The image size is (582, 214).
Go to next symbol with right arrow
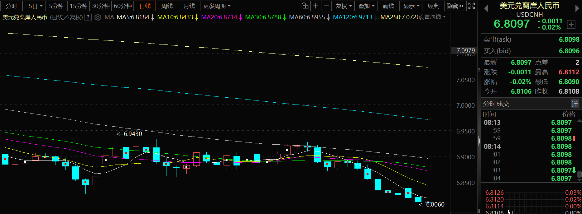pyautogui.click(x=577, y=8)
